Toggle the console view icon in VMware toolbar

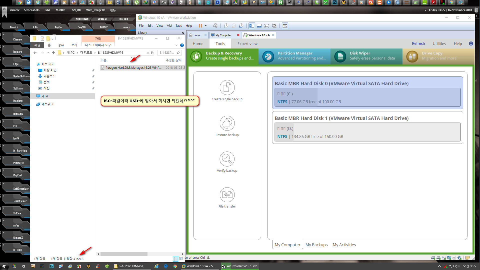pos(285,26)
